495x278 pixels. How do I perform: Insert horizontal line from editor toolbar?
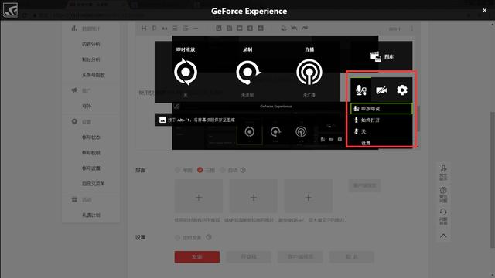[x=196, y=29]
